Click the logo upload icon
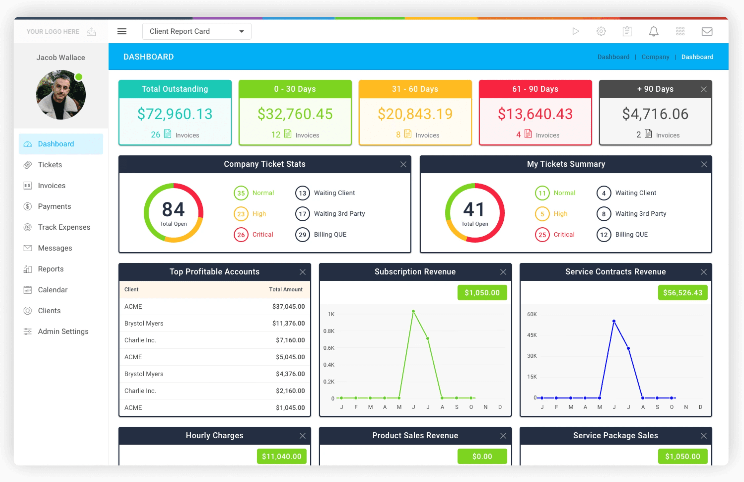 pos(91,32)
